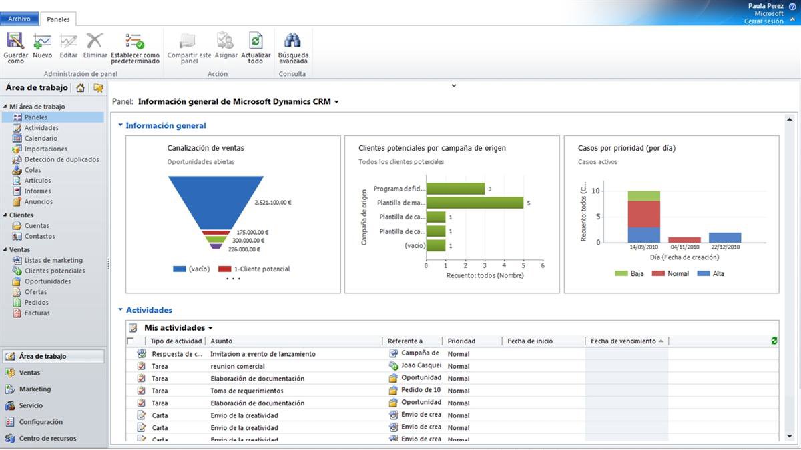Click the Help question mark icon
Viewport: 801px width, 450px height.
[792, 6]
